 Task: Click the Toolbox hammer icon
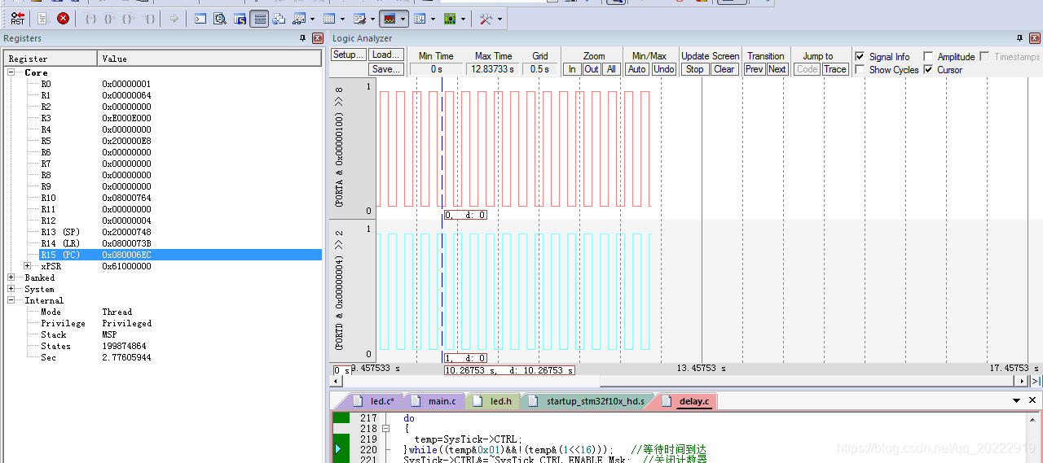click(x=486, y=19)
